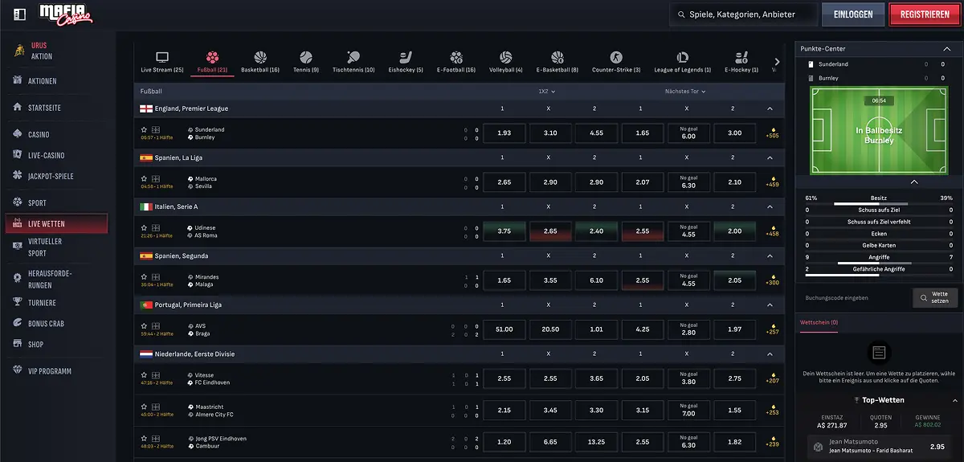Select the Basketball (16) category icon
The image size is (964, 462).
click(x=260, y=58)
